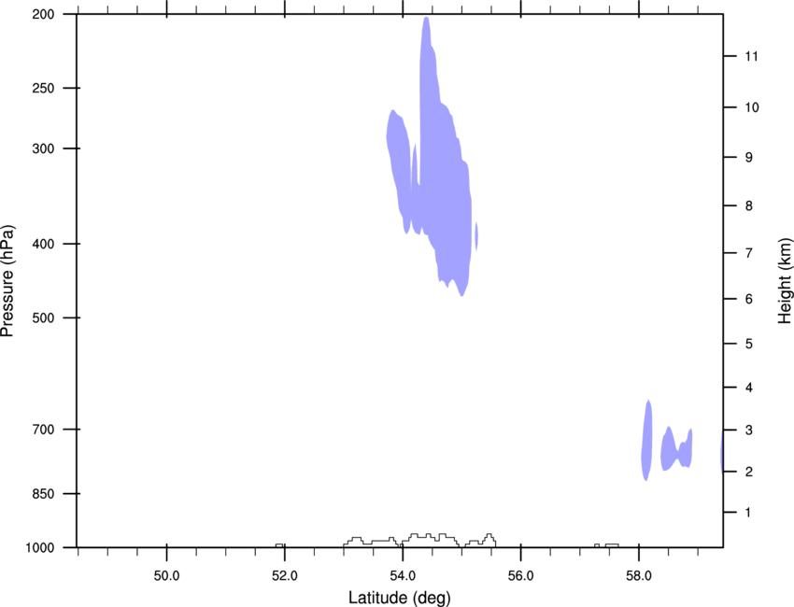This screenshot has width=794, height=607.
Task: Click pressure tick label 850
Action: (43, 494)
